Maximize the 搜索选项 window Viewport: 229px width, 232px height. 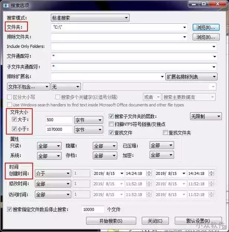[204, 4]
